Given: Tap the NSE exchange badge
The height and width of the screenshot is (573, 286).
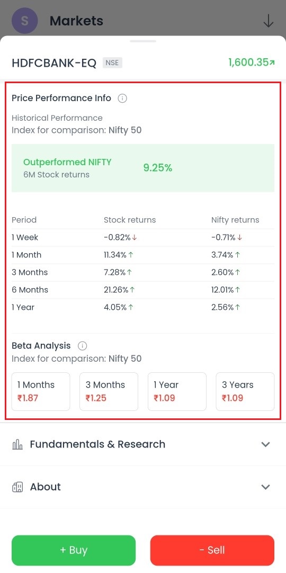Looking at the screenshot, I should pos(112,63).
